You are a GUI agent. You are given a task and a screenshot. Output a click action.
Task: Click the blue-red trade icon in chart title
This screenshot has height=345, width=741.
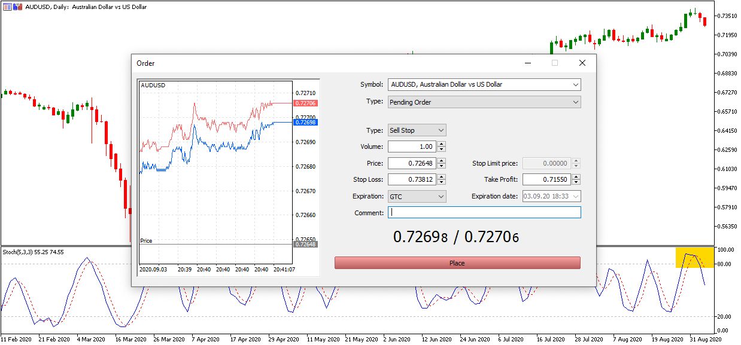pyautogui.click(x=18, y=7)
